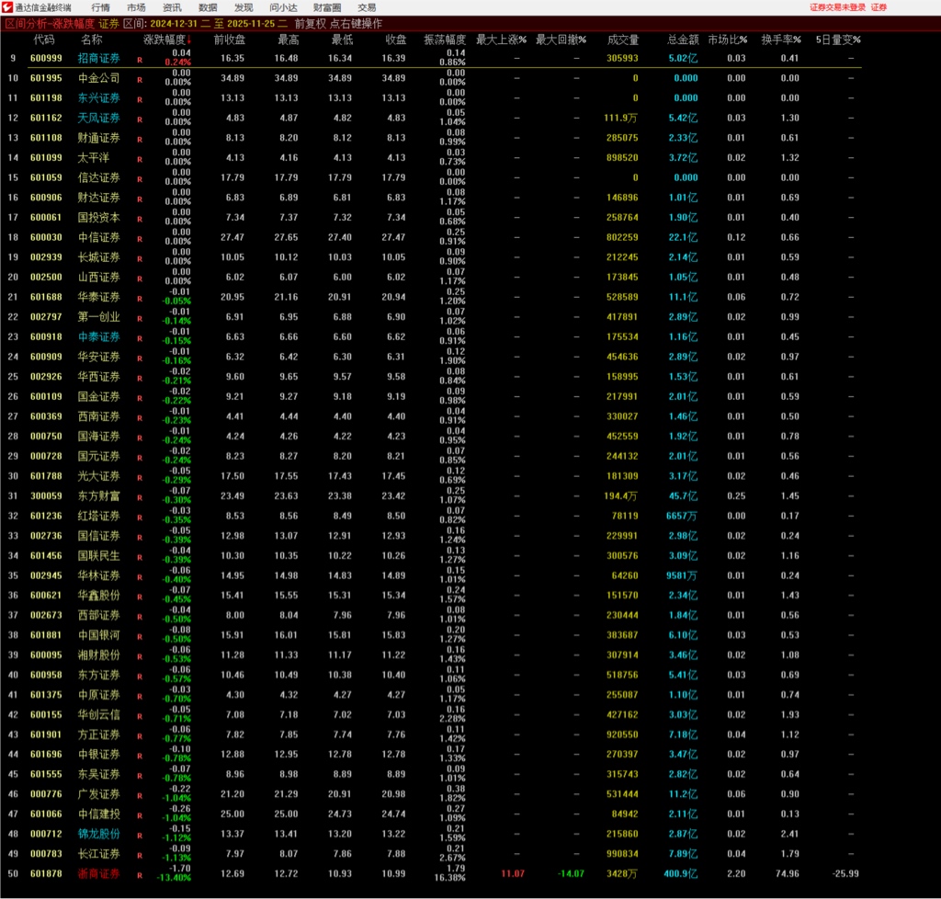
Task: Sort by the 最大回撤% column header
Action: click(561, 40)
